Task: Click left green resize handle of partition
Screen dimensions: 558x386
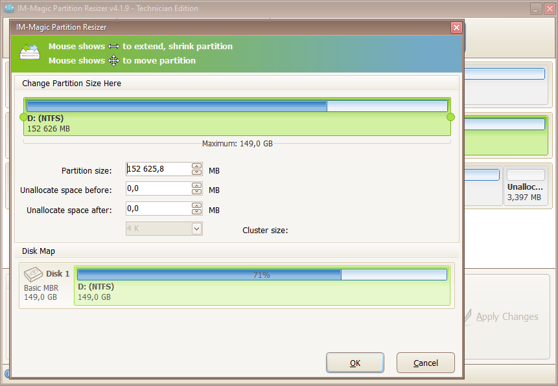Action: tap(23, 117)
